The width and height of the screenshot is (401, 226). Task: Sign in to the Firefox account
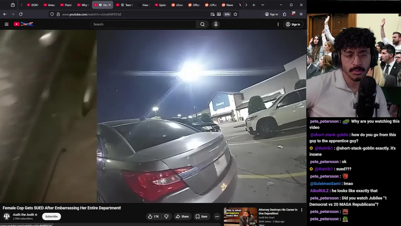click(x=271, y=14)
